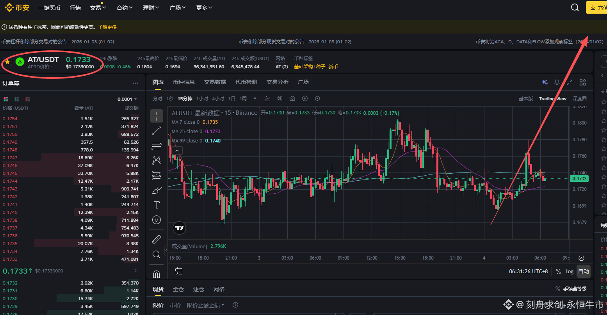
Task: Click the 了解更多 link in warning banner
Action: (107, 27)
